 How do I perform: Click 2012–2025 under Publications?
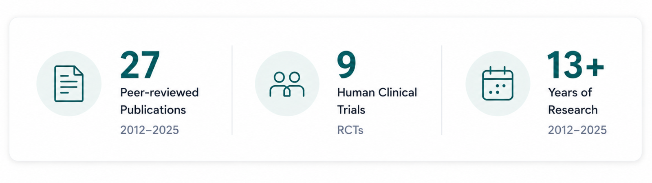point(150,130)
